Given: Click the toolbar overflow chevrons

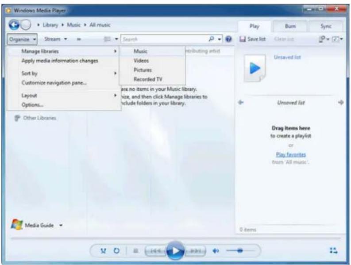Looking at the screenshot, I should [x=79, y=39].
